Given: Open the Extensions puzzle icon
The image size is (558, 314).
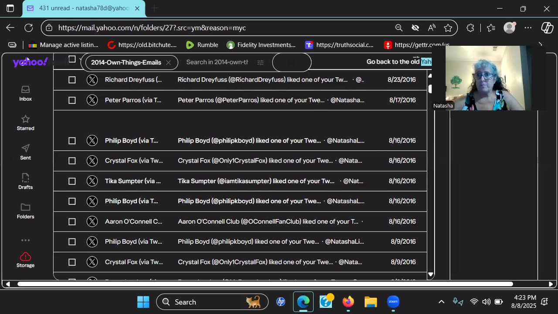Looking at the screenshot, I should (x=470, y=27).
